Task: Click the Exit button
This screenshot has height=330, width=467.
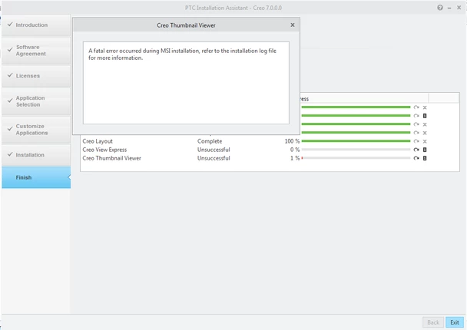Action: coord(455,322)
